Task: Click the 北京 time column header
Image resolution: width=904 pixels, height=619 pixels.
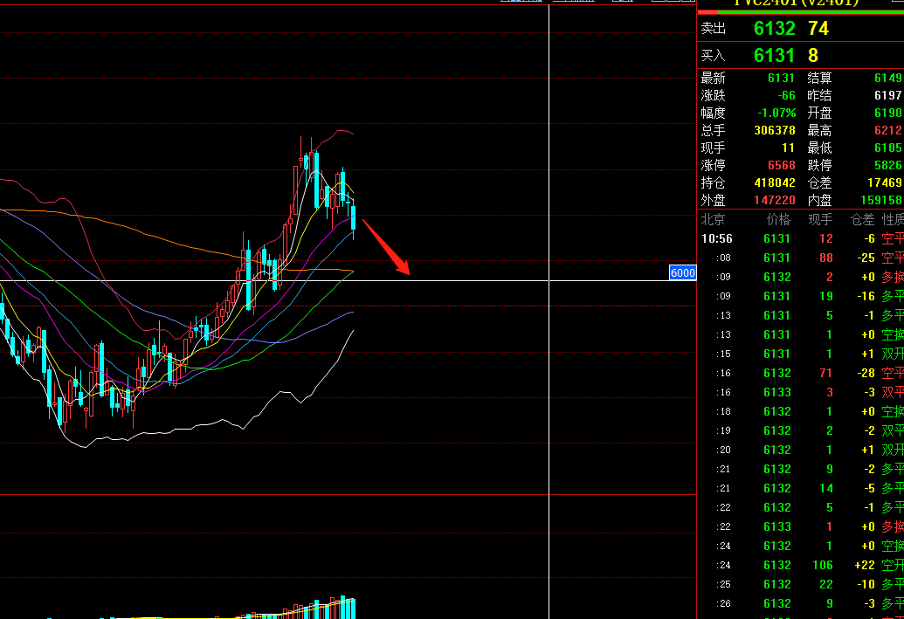Action: point(713,219)
